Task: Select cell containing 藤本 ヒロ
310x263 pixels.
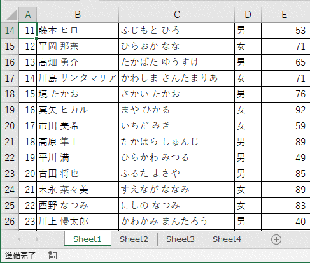Action: 78,31
